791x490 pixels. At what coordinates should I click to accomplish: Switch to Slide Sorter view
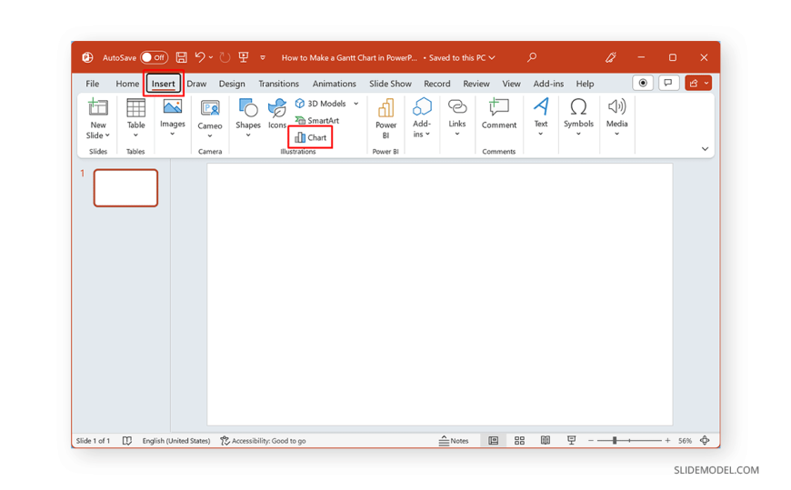[x=519, y=441]
